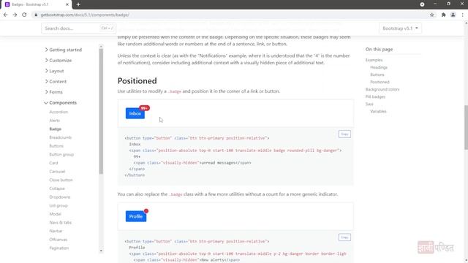Open Alerts in the sidebar
This screenshot has height=263, width=468.
click(55, 121)
